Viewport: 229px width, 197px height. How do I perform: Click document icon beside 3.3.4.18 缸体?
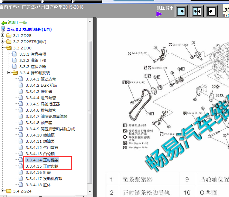point(21,185)
